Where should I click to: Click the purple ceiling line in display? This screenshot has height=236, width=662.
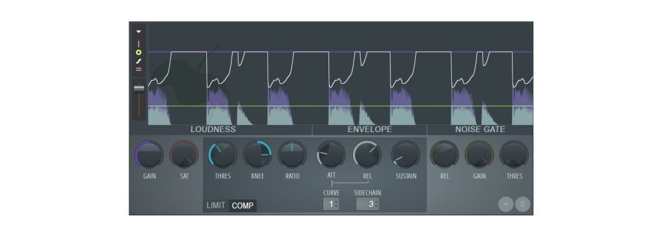click(340, 52)
